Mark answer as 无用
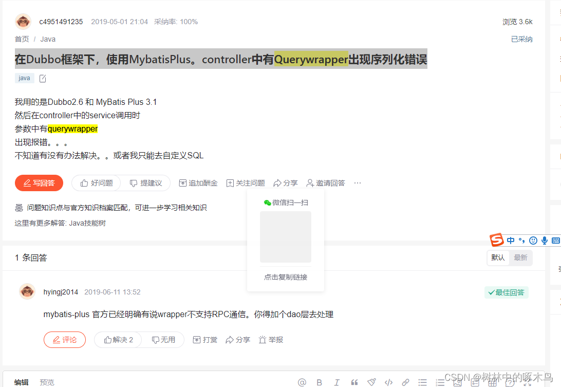Viewport: 561px width, 387px height. (163, 340)
